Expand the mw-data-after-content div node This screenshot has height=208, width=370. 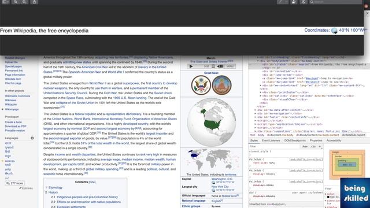[x=256, y=110]
